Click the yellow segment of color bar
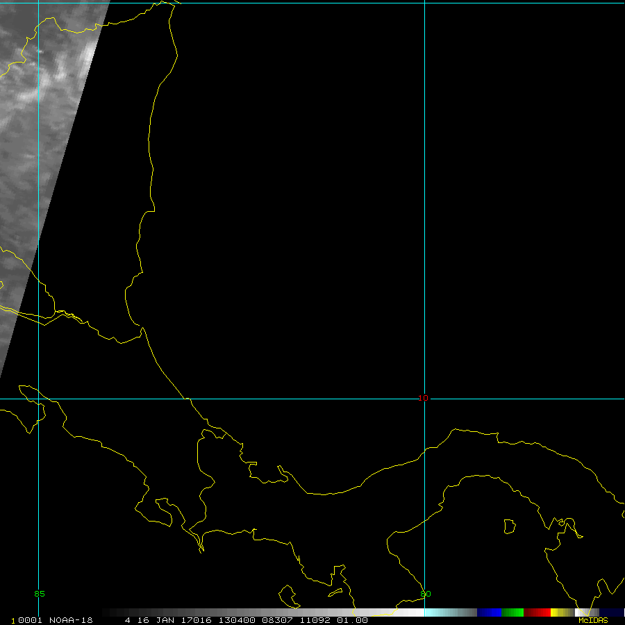 tap(558, 612)
